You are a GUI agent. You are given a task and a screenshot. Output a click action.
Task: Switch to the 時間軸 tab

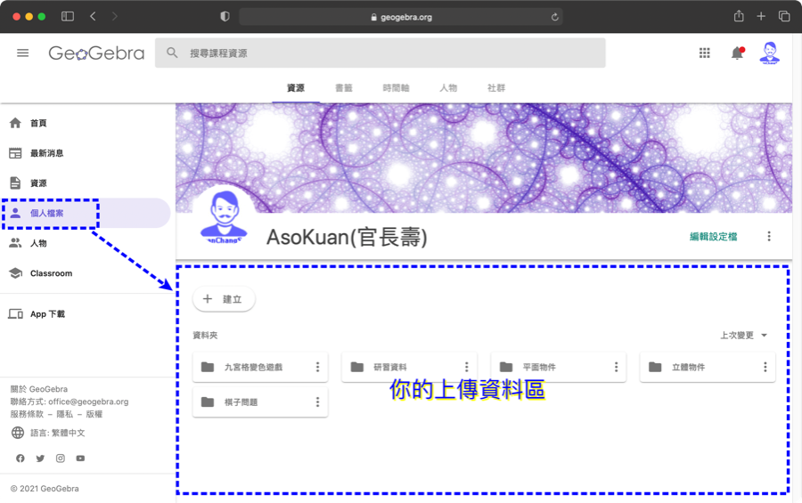[x=396, y=88]
